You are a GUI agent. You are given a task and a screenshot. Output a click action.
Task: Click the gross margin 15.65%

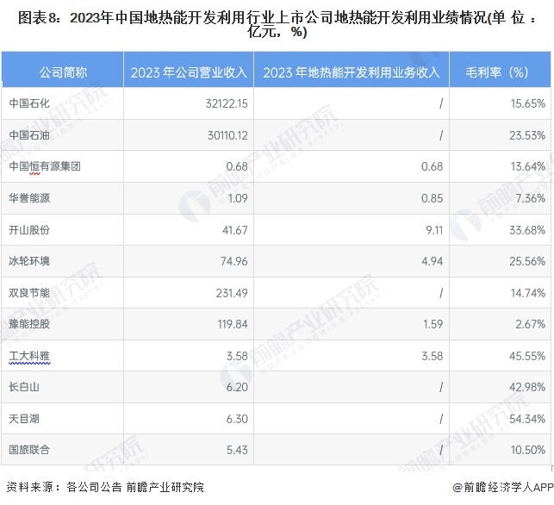pyautogui.click(x=528, y=103)
